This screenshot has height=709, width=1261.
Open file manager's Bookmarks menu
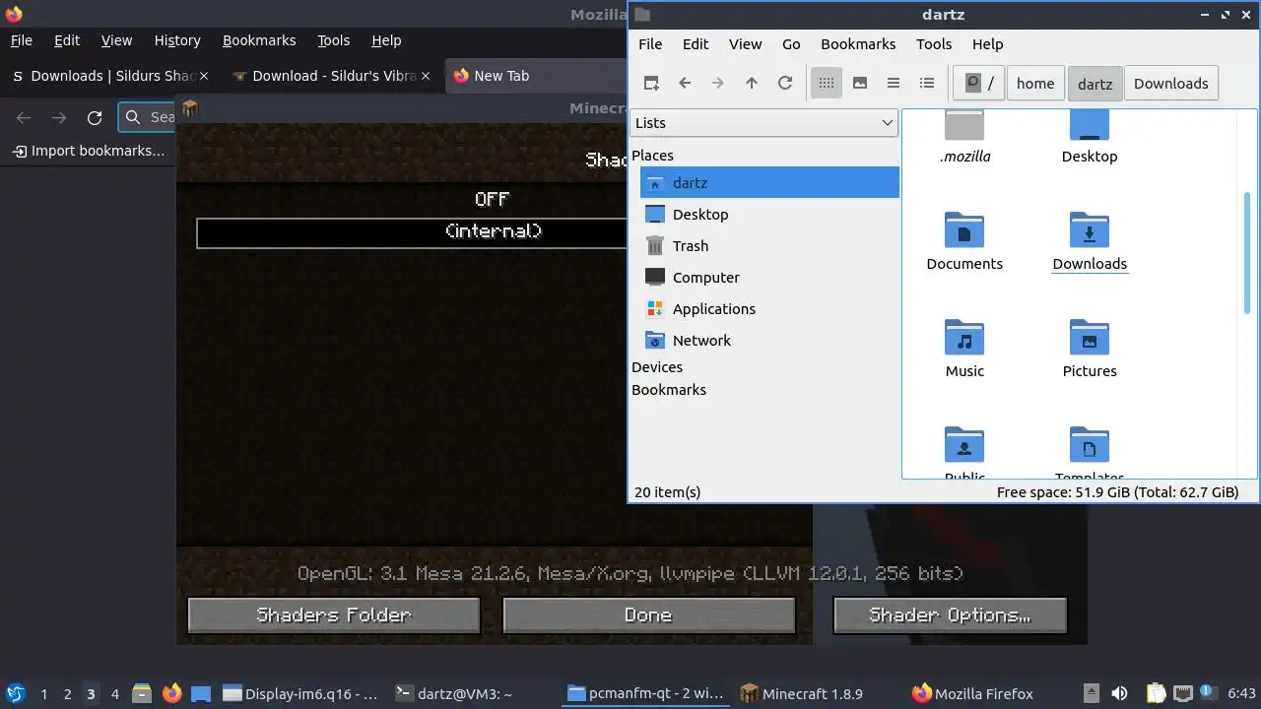point(858,44)
